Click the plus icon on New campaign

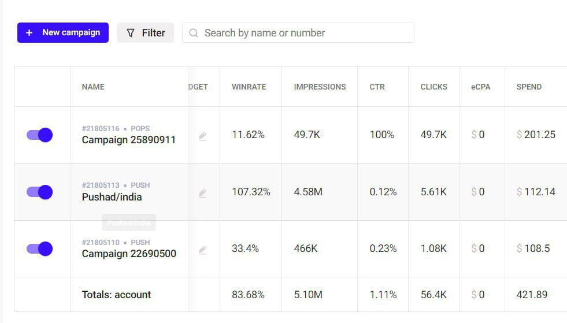point(29,33)
